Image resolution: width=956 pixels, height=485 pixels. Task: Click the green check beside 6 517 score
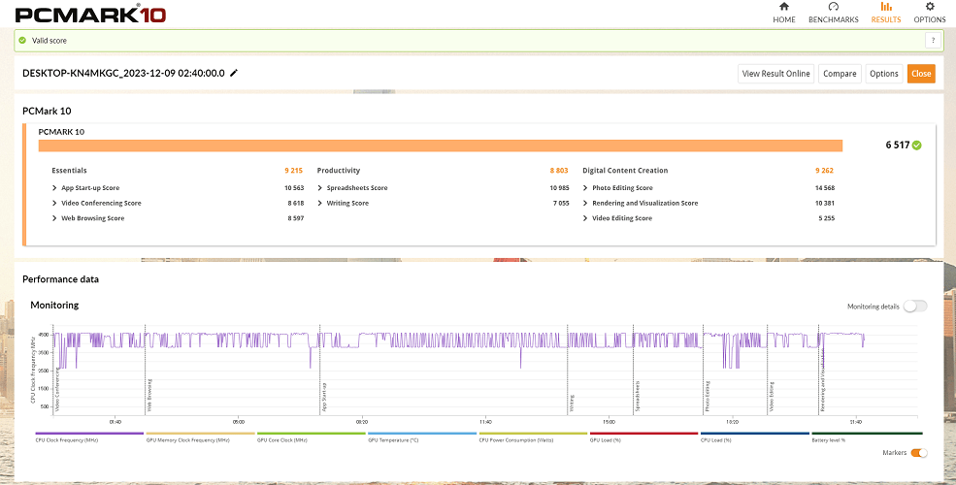click(917, 145)
